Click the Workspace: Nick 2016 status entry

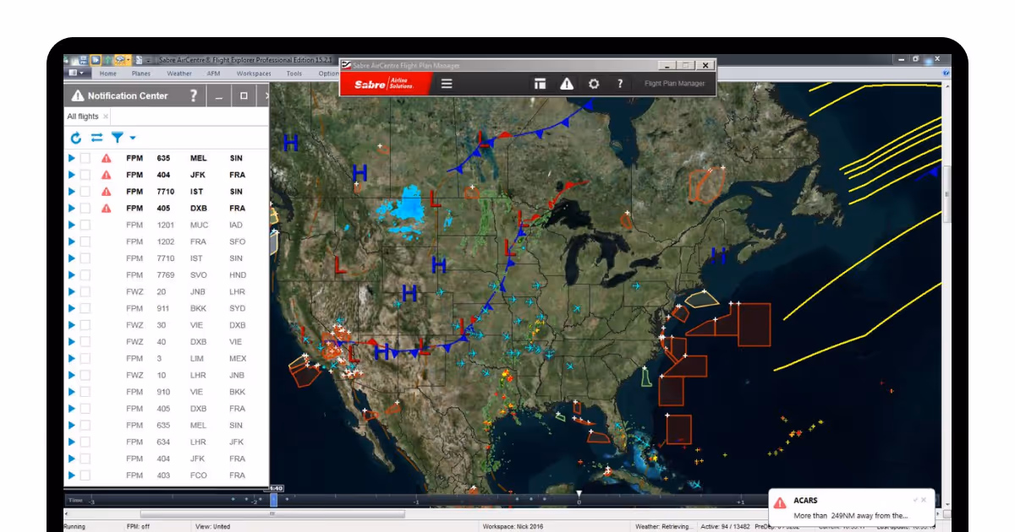(513, 527)
